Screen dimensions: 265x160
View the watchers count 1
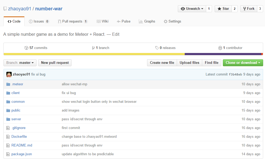209,9
